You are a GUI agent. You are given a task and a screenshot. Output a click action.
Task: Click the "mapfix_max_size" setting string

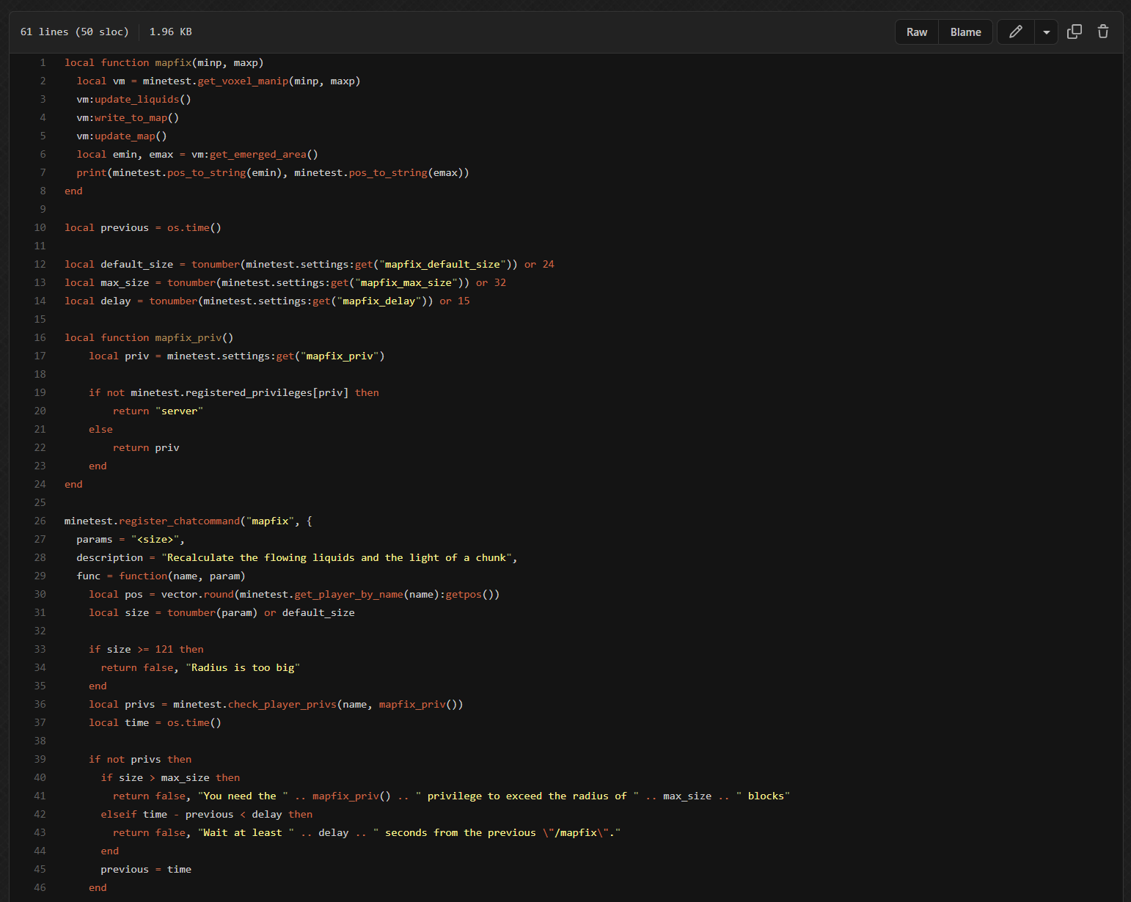tap(406, 283)
